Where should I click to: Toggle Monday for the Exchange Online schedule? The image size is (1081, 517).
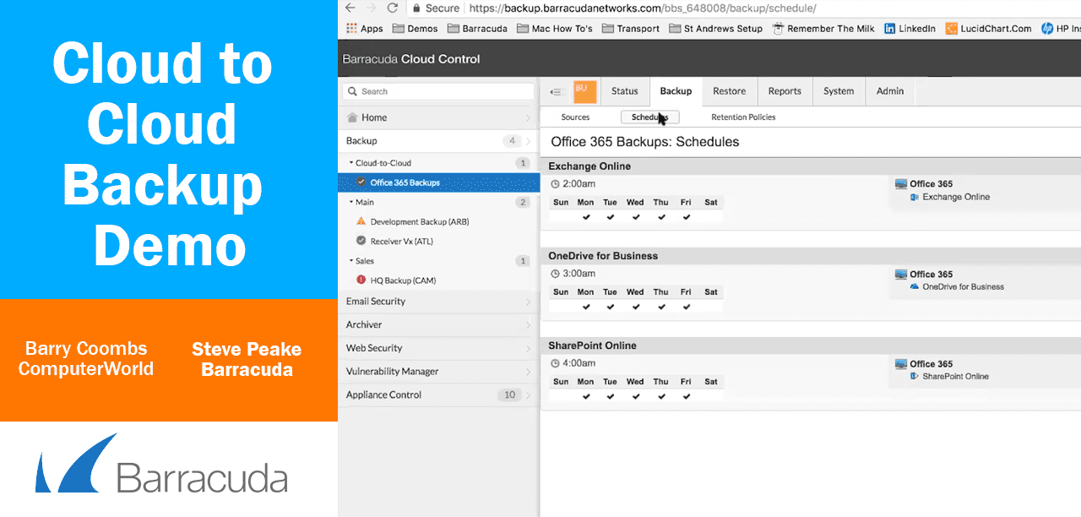(585, 215)
